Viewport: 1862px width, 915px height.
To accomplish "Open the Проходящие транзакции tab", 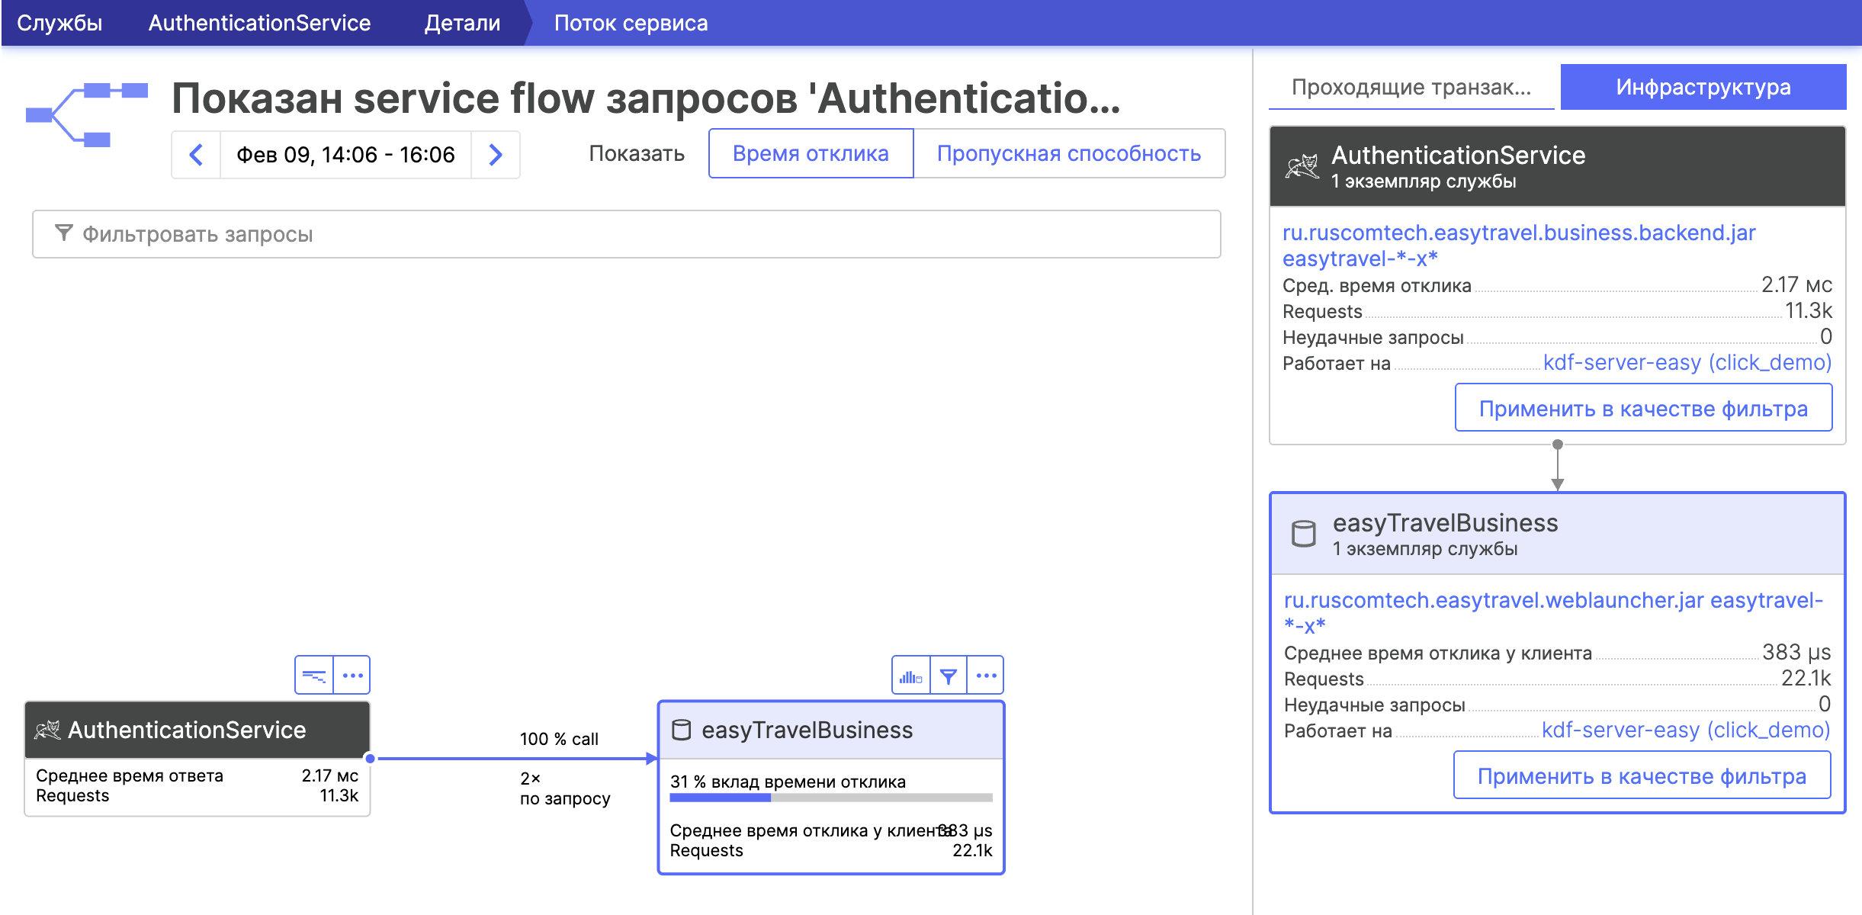I will click(x=1411, y=87).
